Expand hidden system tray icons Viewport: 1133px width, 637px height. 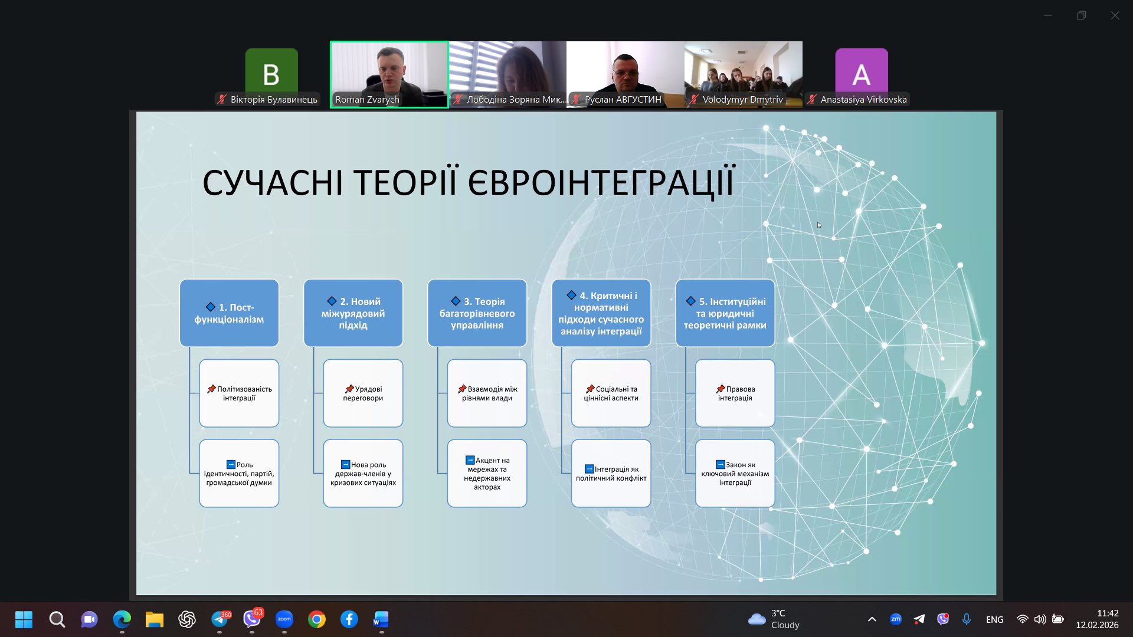point(872,619)
